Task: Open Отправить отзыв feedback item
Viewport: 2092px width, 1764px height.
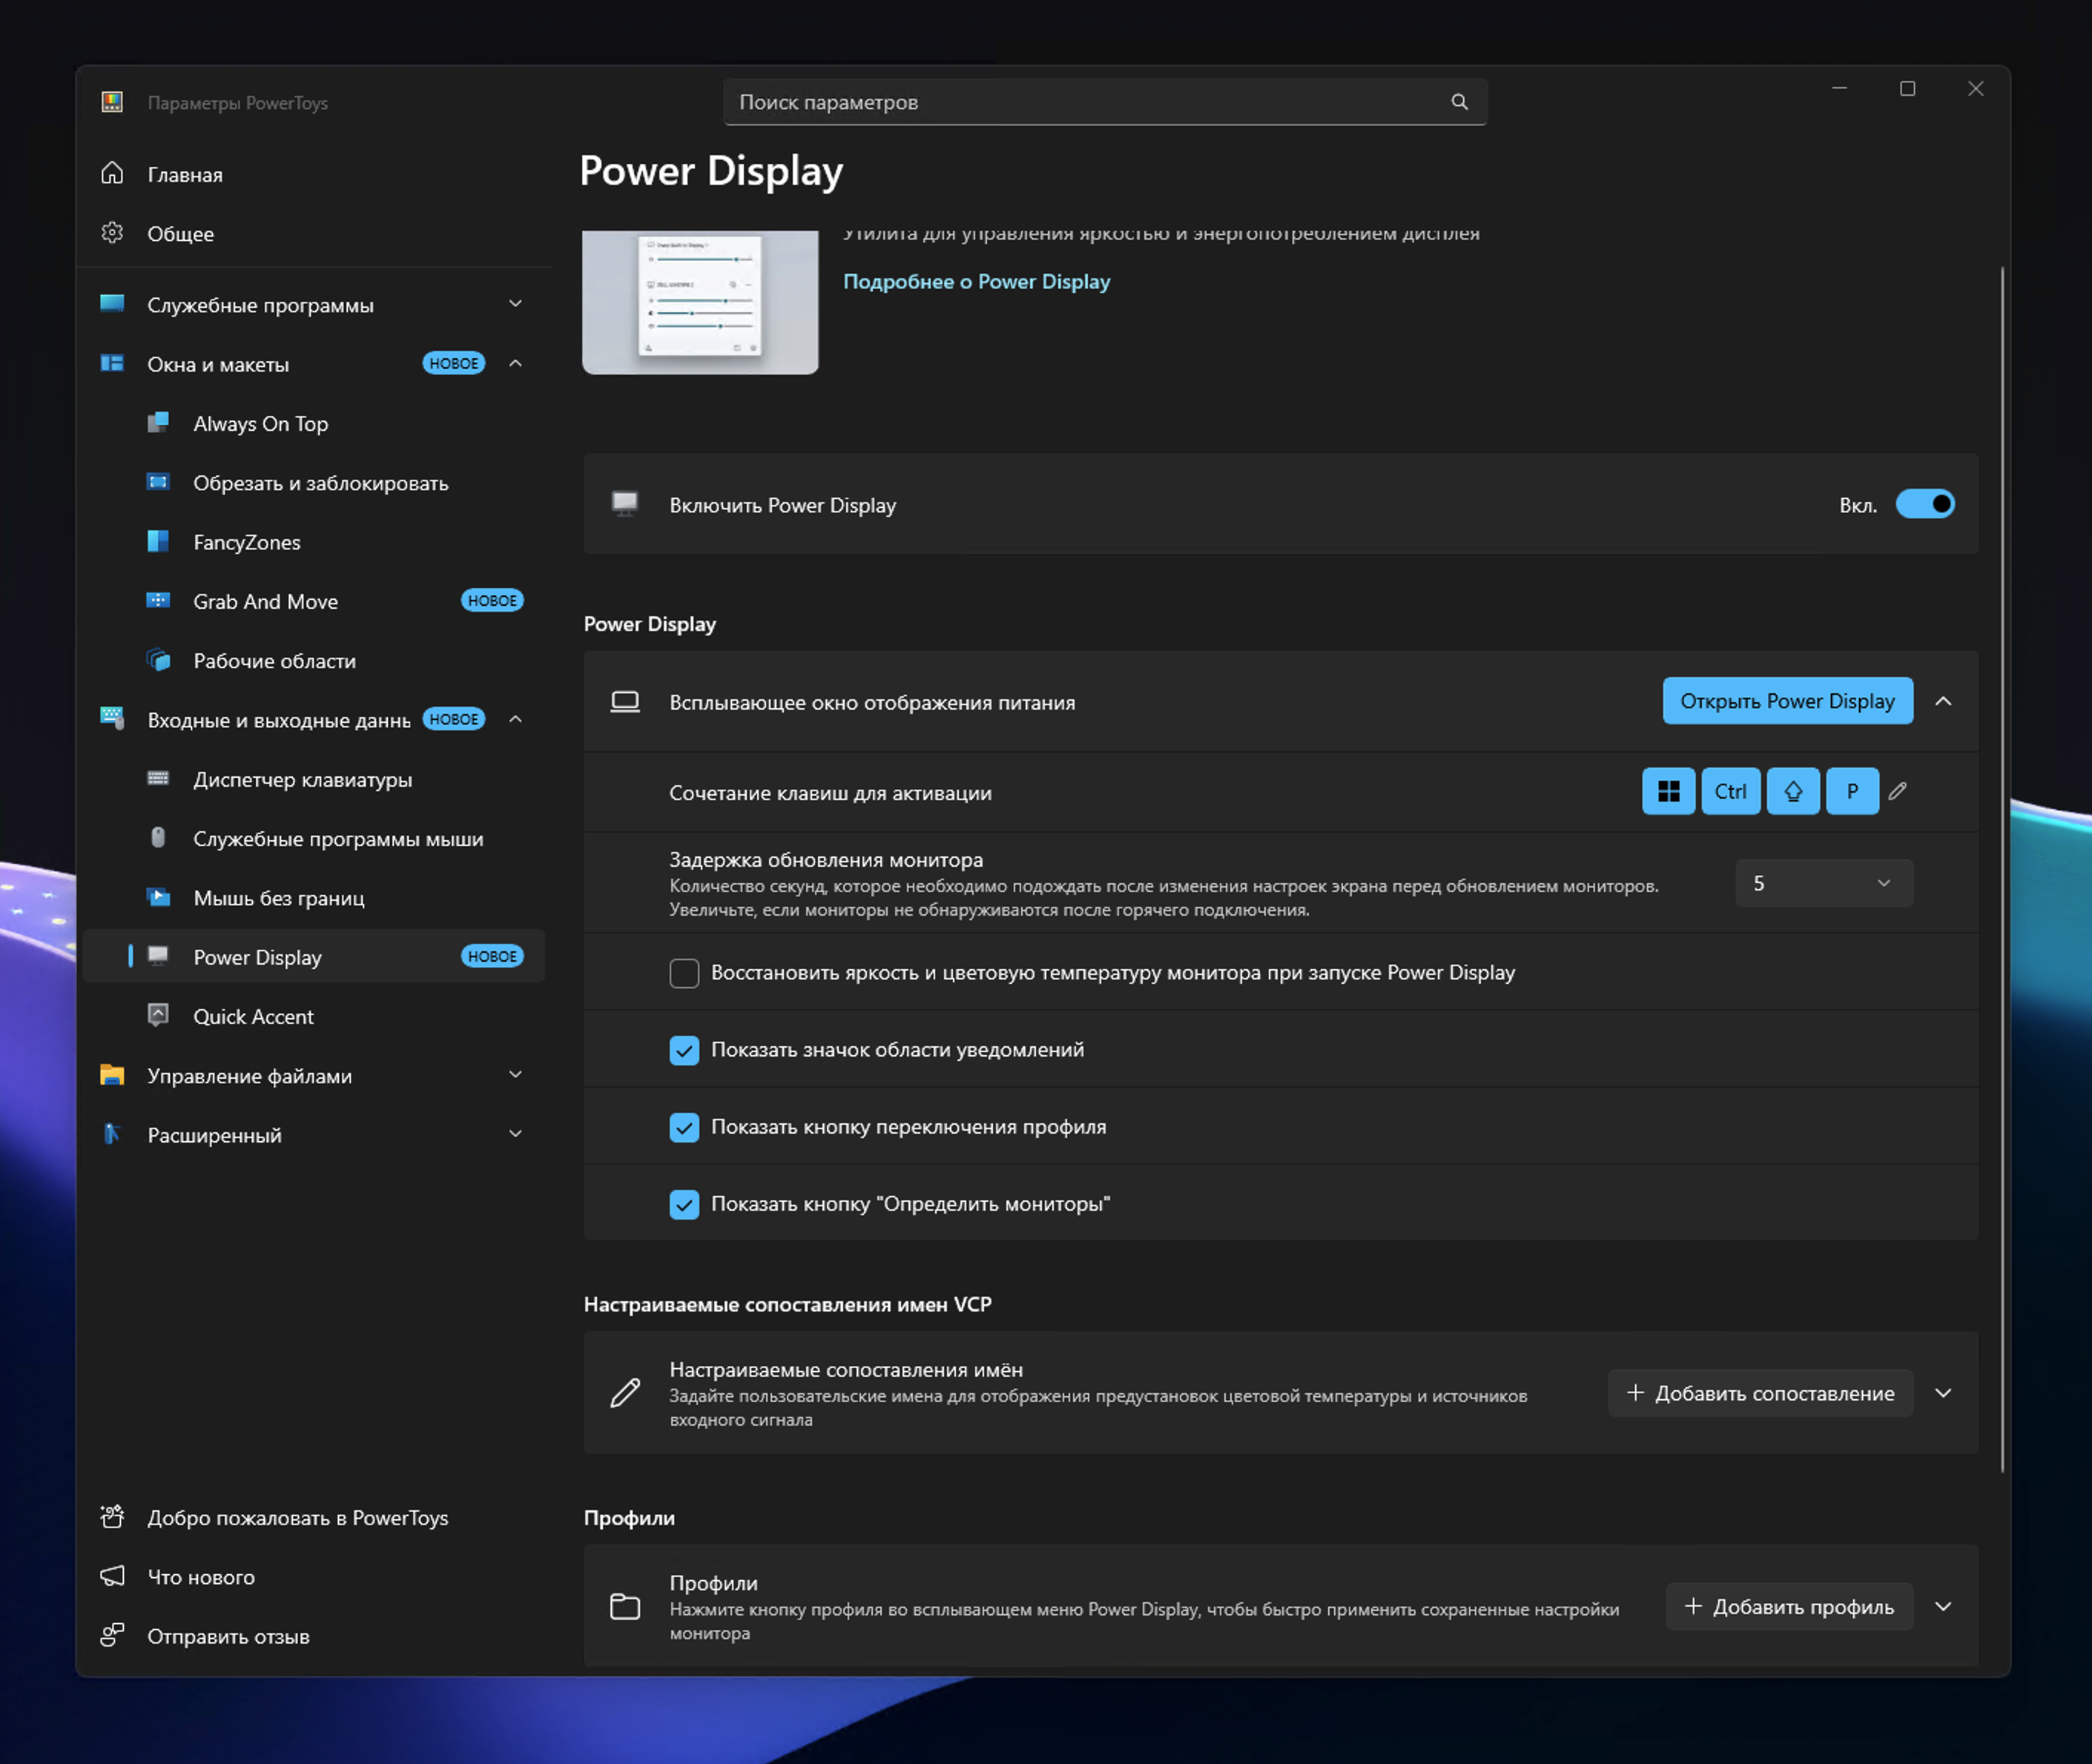Action: click(x=228, y=1637)
